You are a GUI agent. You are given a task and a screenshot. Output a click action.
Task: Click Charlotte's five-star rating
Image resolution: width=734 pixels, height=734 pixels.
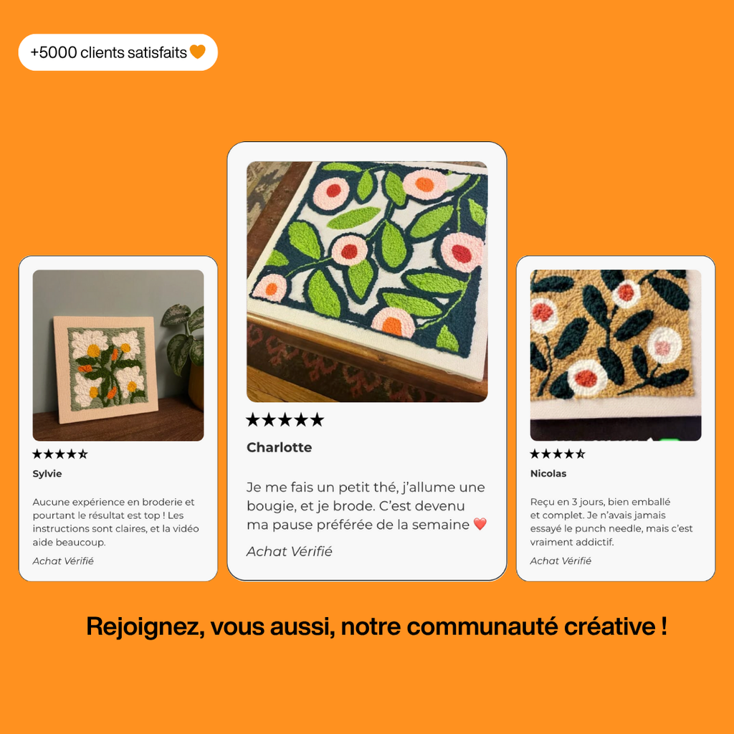(x=285, y=420)
